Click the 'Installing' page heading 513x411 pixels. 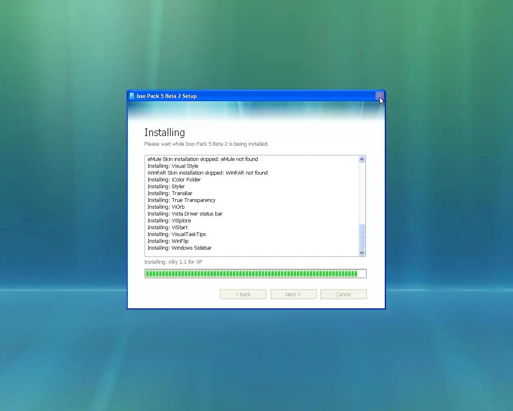165,133
